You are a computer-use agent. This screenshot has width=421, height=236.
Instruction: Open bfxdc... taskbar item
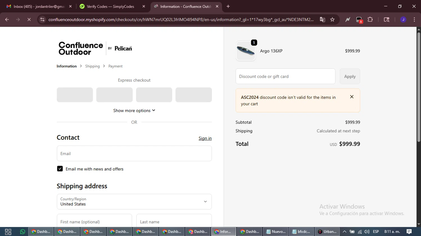pyautogui.click(x=302, y=232)
